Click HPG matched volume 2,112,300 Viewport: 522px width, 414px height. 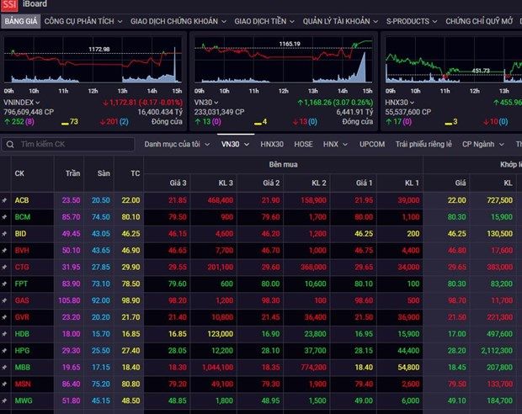coord(497,350)
